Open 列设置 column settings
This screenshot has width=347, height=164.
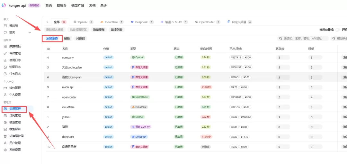coord(81,38)
